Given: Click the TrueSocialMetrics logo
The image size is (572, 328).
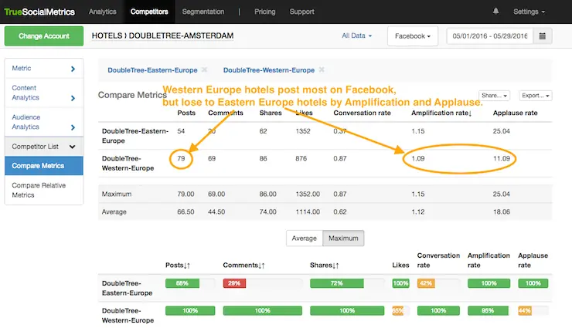Looking at the screenshot, I should 39,12.
